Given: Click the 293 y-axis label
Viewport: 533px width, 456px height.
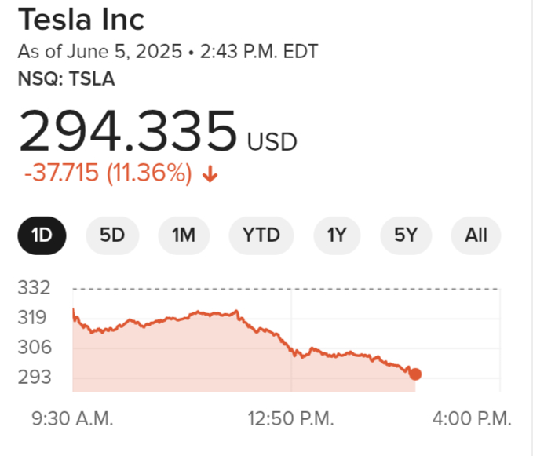Looking at the screenshot, I should 33,377.
